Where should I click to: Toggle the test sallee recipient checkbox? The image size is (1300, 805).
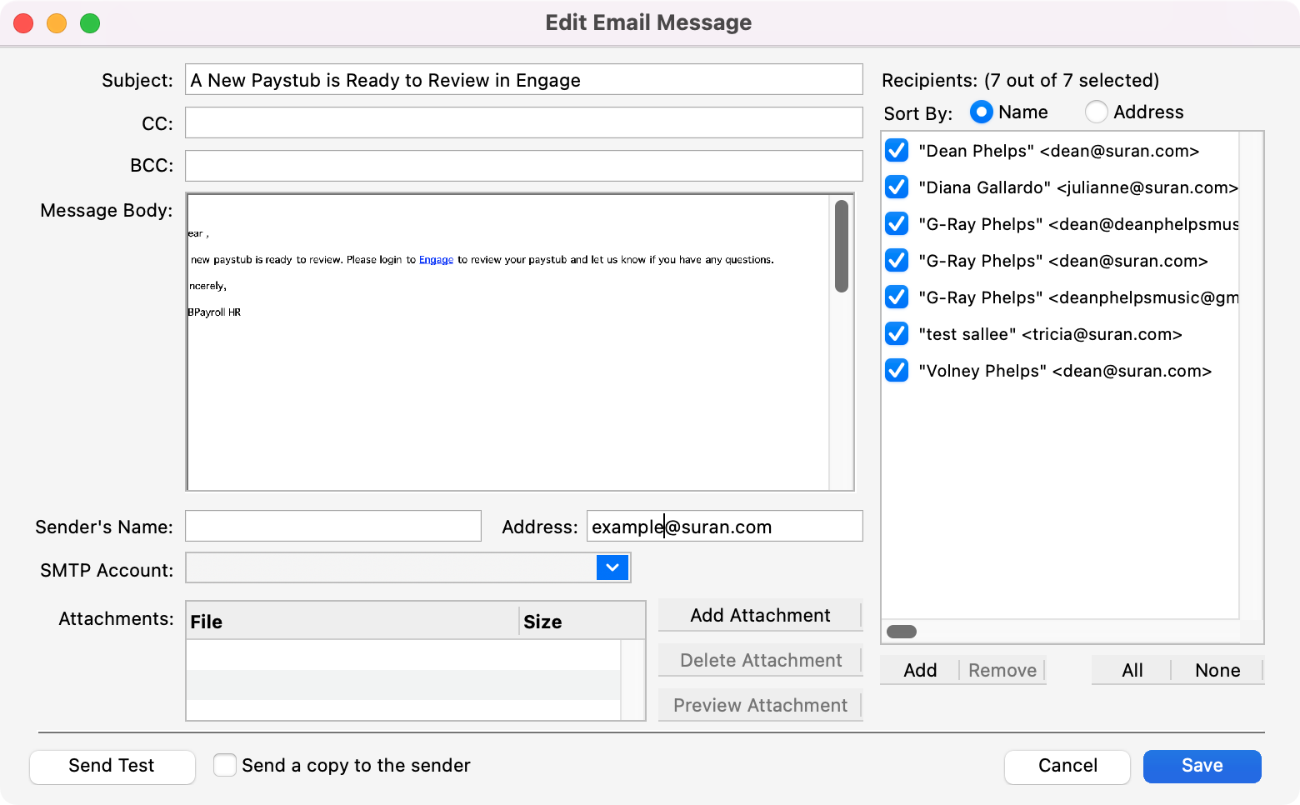coord(897,333)
